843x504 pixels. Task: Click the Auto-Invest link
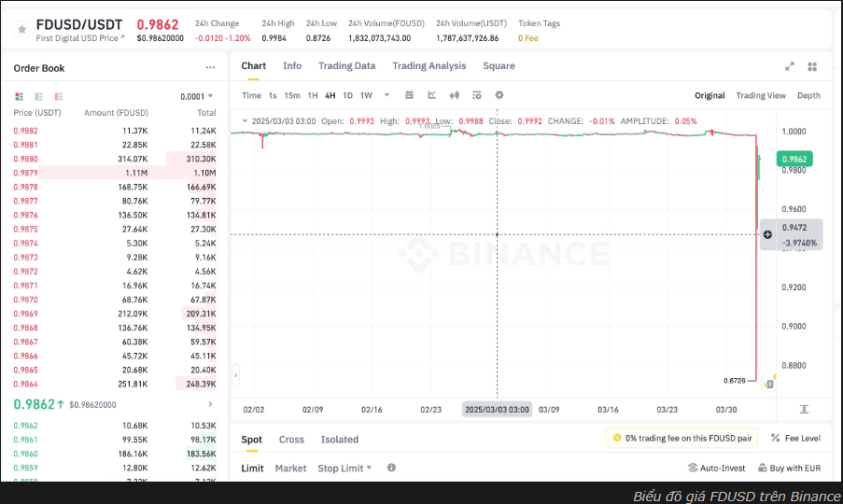(717, 468)
